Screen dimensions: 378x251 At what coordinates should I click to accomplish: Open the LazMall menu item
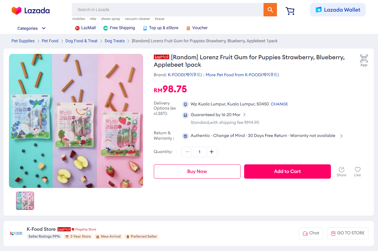point(86,28)
